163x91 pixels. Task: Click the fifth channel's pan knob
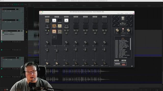[x=85, y=42]
